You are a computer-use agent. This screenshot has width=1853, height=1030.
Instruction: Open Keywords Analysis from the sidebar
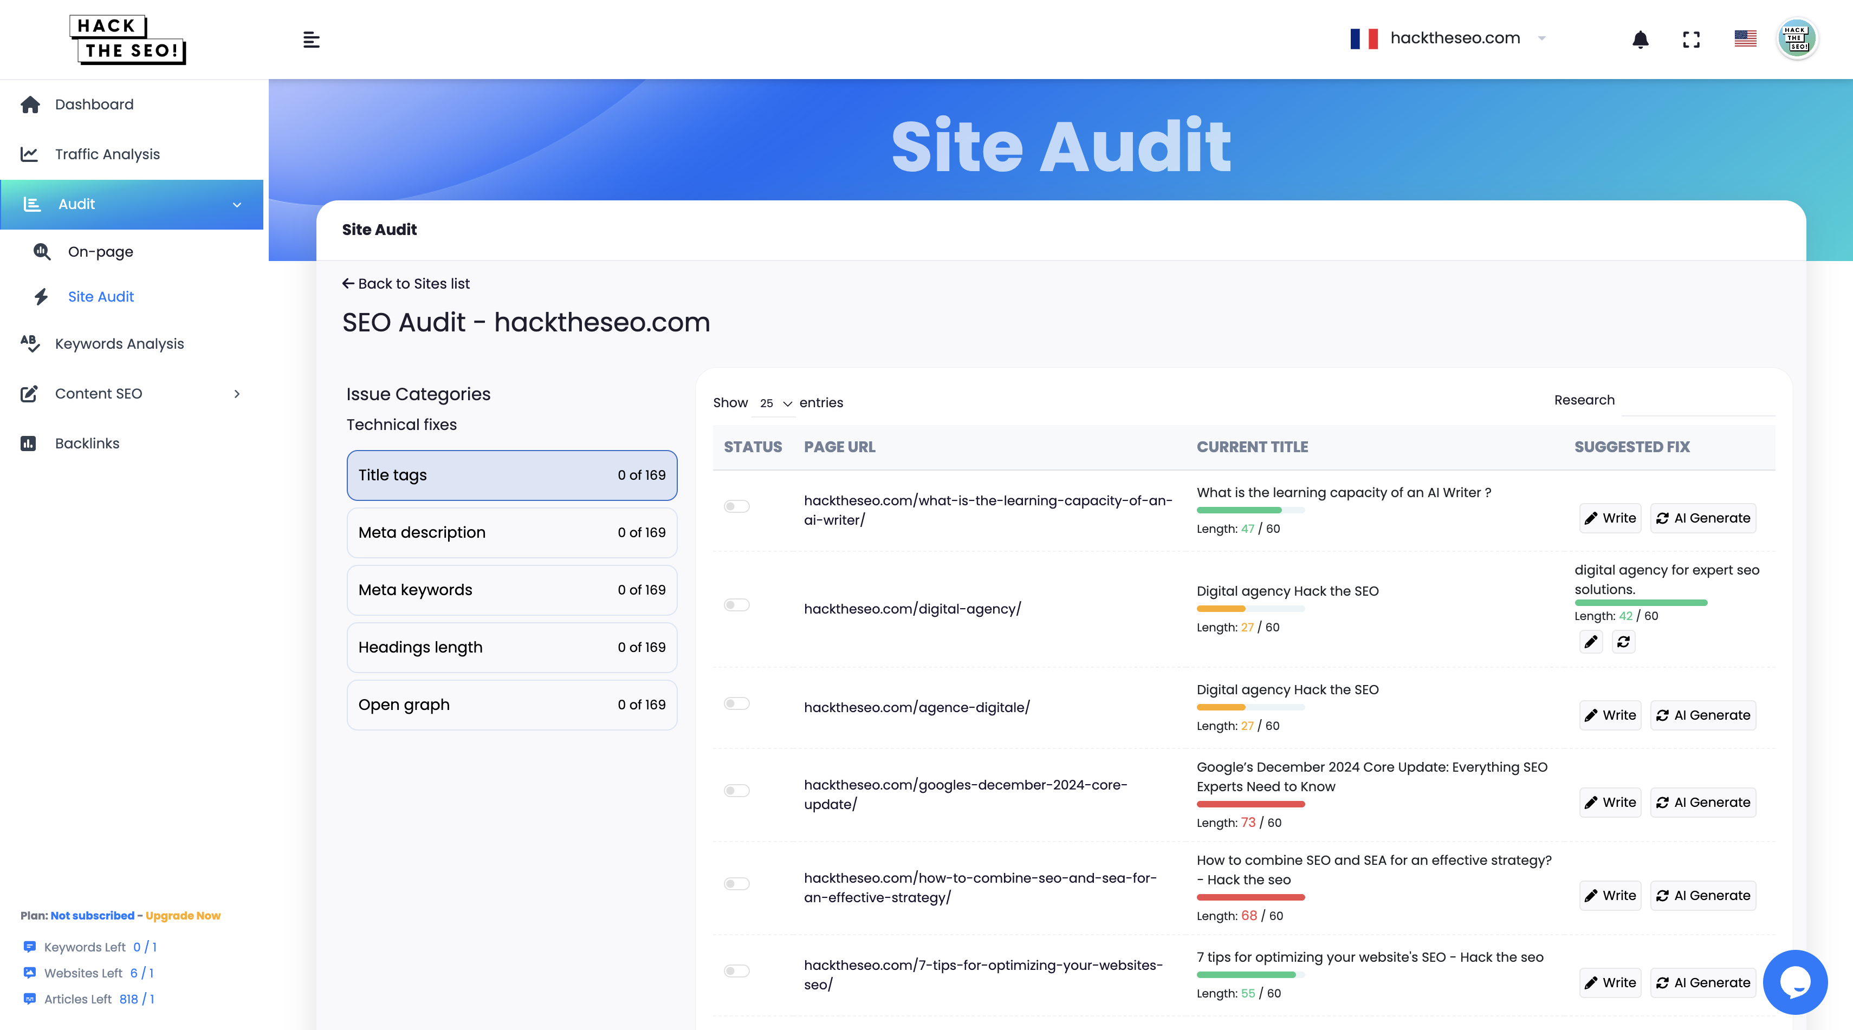[x=119, y=343]
